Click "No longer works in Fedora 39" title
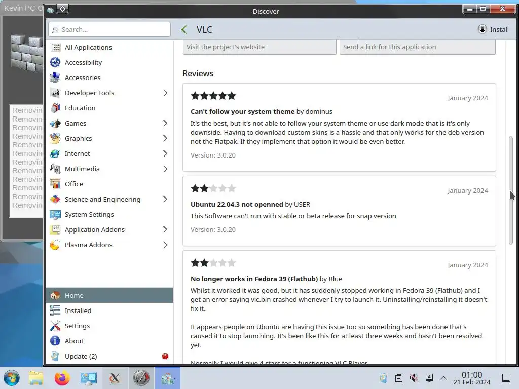Screen dimensions: 519x389 tap(254, 279)
